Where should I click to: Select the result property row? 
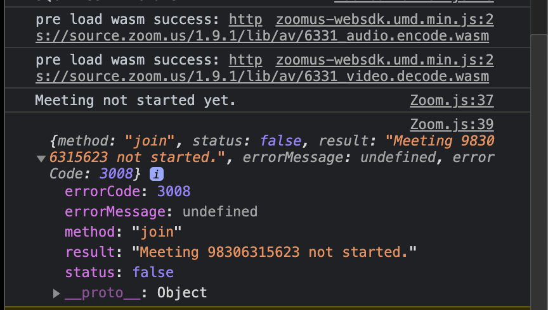241,252
